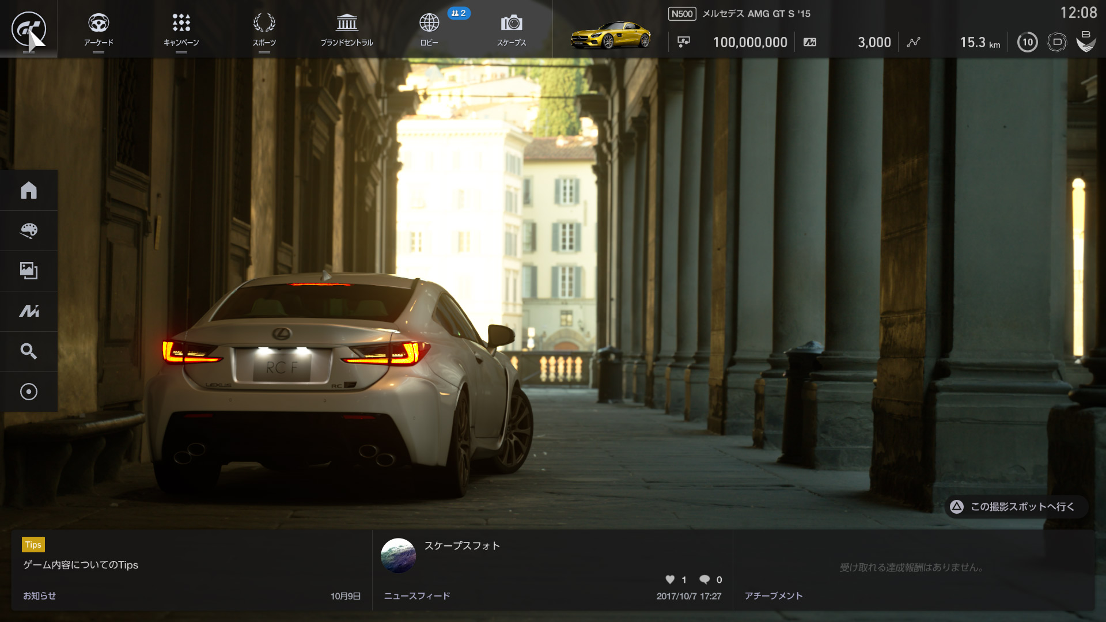The width and height of the screenshot is (1106, 622).
Task: Click the credits icon beside 100,000,000
Action: click(x=684, y=42)
